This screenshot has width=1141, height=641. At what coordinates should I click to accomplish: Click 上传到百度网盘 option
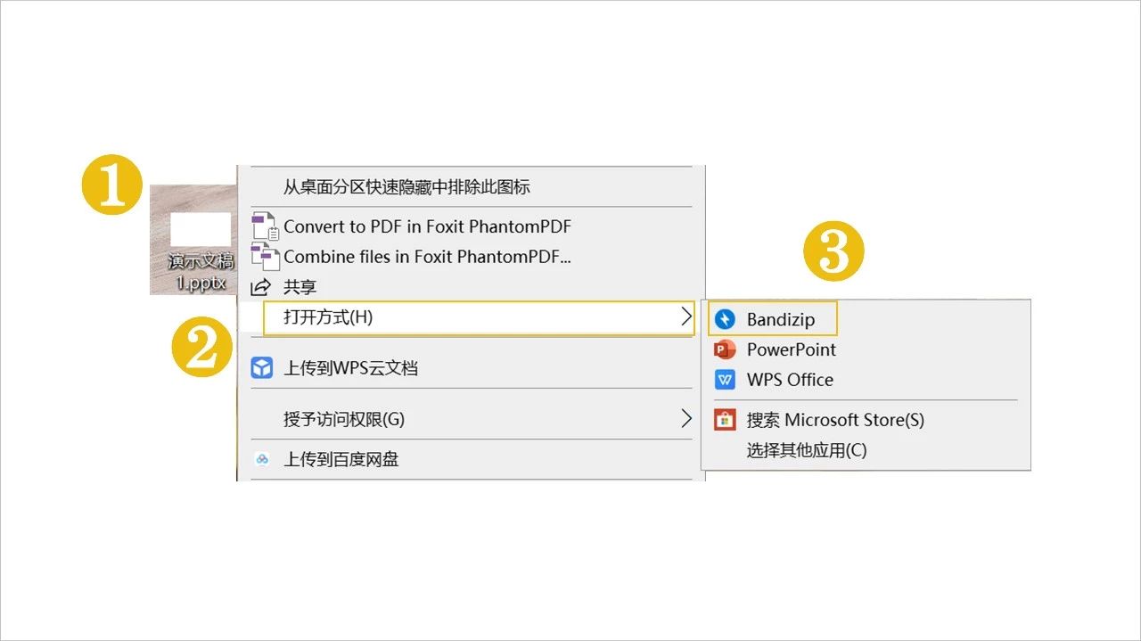click(339, 459)
